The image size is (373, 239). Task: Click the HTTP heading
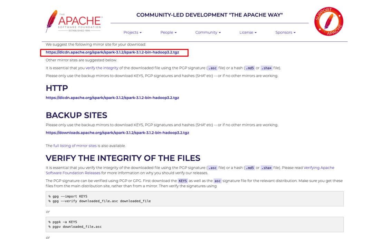(57, 88)
